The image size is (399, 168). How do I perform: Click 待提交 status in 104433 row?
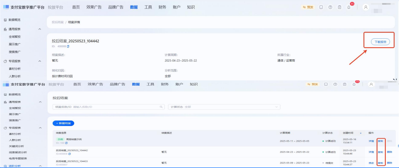click(328, 163)
